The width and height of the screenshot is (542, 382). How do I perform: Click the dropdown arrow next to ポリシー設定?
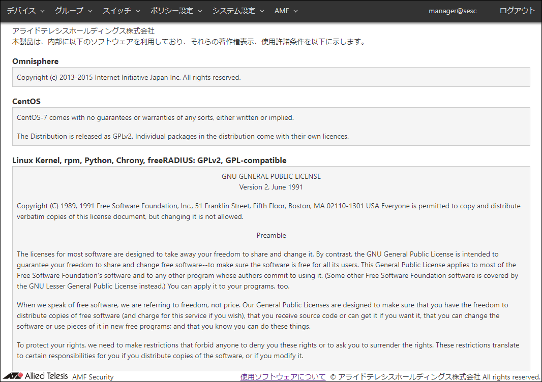[x=200, y=11]
